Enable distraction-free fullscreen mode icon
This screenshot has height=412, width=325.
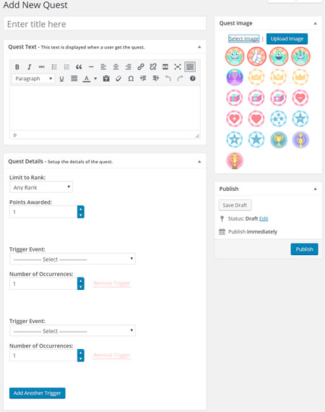point(178,67)
